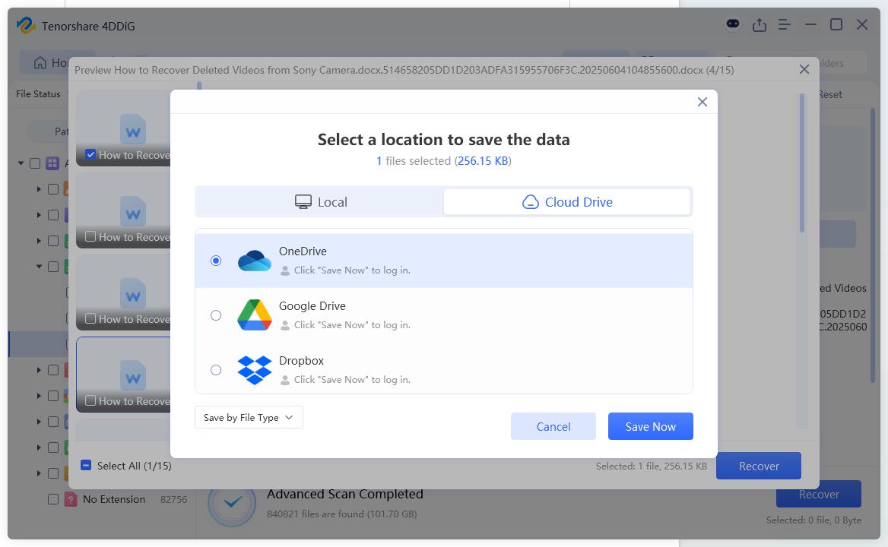
Task: Click the scan completed checkmark icon
Action: pyautogui.click(x=232, y=502)
